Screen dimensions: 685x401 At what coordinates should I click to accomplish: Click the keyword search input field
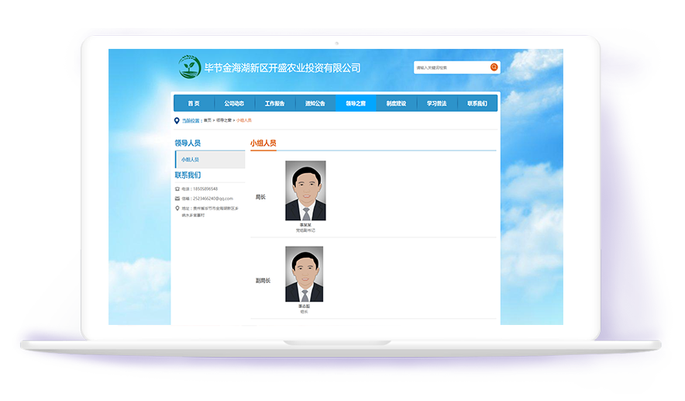tap(451, 67)
